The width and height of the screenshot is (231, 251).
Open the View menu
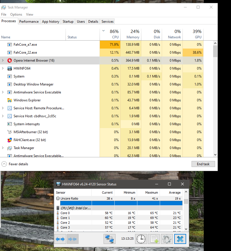coord(30,14)
